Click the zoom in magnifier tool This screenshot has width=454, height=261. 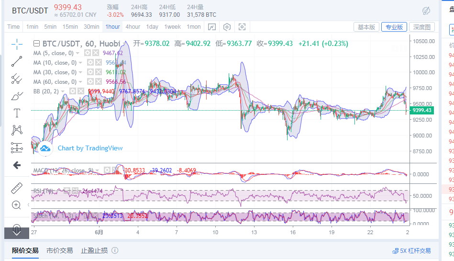click(x=17, y=205)
